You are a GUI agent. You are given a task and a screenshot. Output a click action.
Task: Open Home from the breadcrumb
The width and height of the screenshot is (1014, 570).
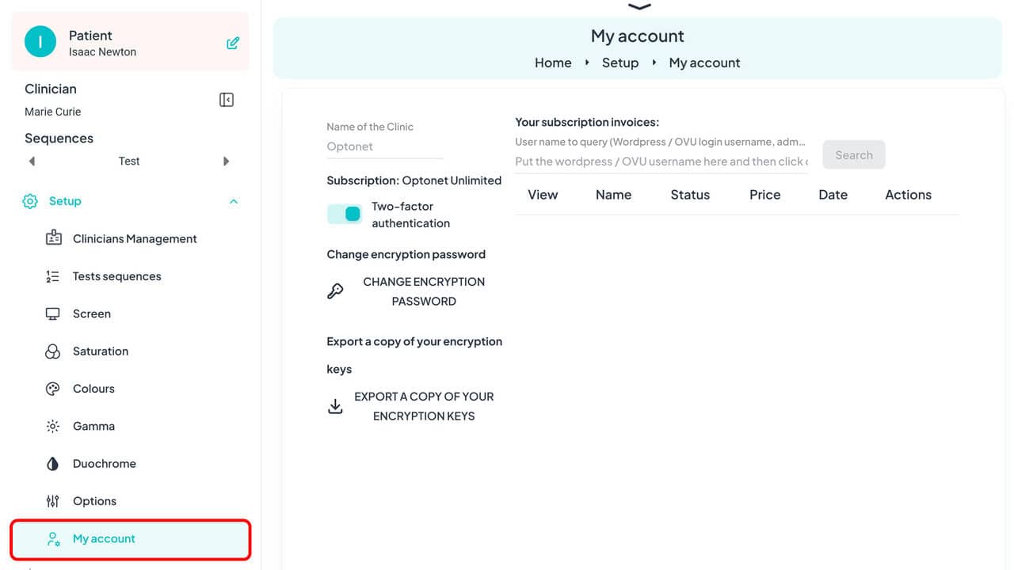pos(552,63)
